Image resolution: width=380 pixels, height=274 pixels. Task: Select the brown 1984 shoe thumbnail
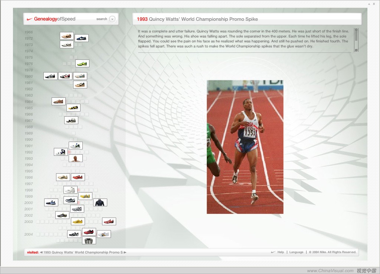[x=59, y=101]
